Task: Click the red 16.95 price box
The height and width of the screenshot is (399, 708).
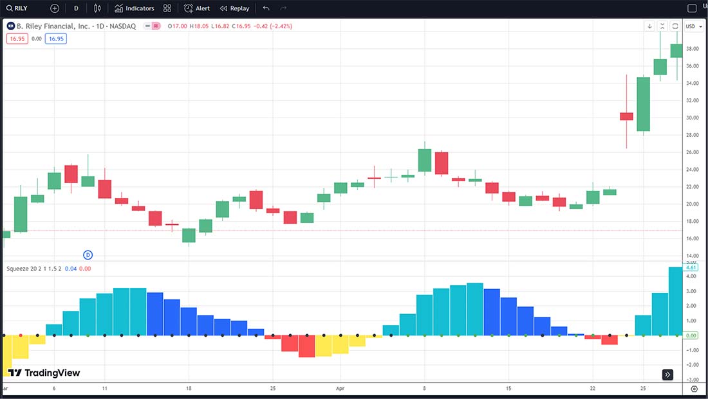Action: tap(17, 39)
